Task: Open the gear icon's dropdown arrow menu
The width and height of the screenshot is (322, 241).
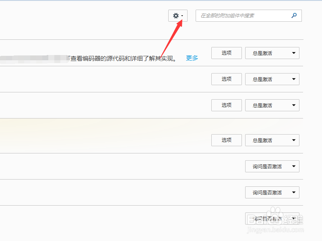Action: pyautogui.click(x=182, y=16)
